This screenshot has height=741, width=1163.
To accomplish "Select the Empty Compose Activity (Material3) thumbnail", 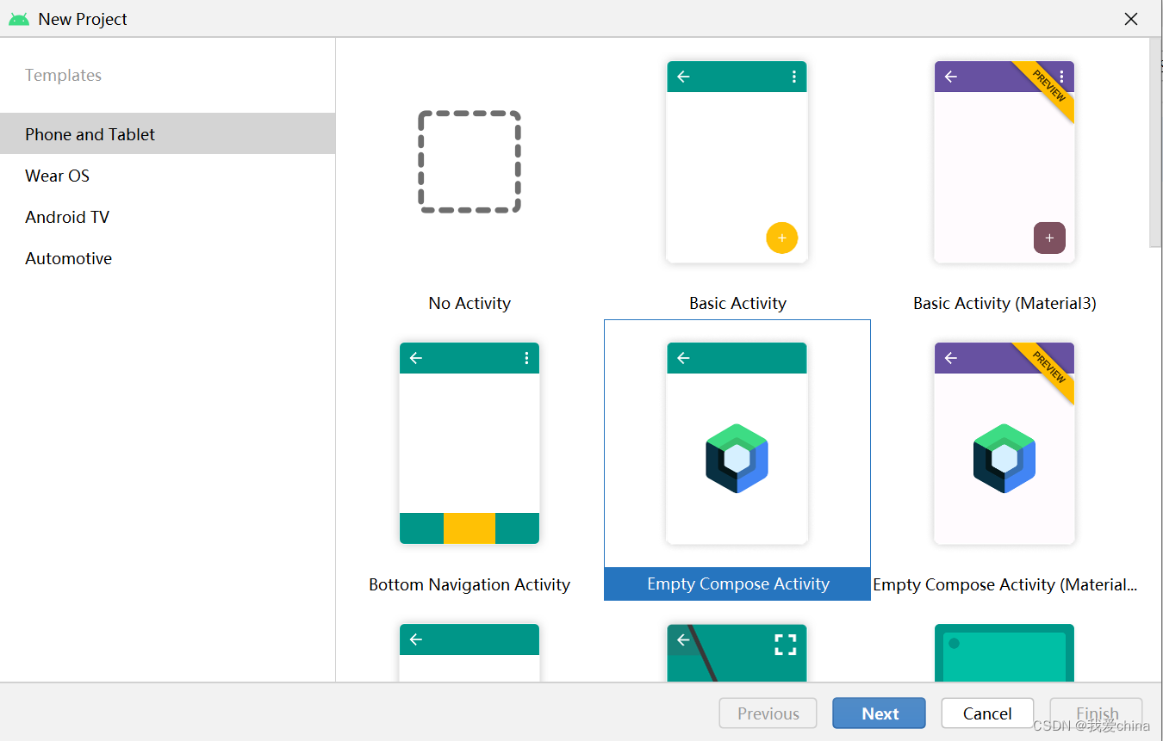I will tap(1004, 443).
